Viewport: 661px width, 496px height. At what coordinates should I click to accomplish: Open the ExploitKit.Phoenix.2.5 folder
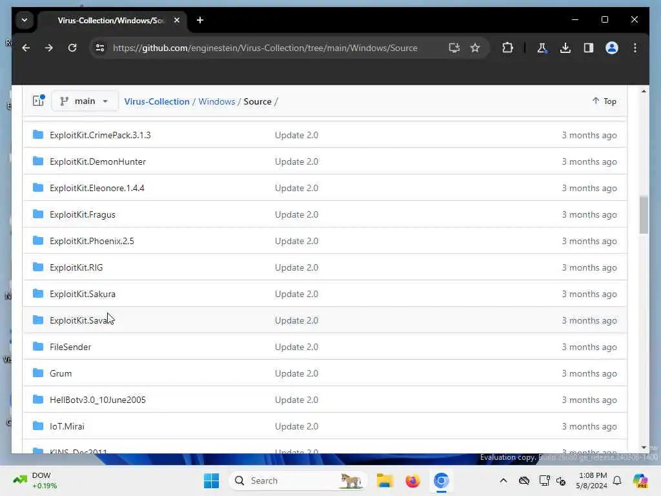[x=92, y=242]
